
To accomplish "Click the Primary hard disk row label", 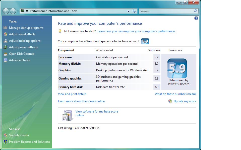I will [x=71, y=87].
